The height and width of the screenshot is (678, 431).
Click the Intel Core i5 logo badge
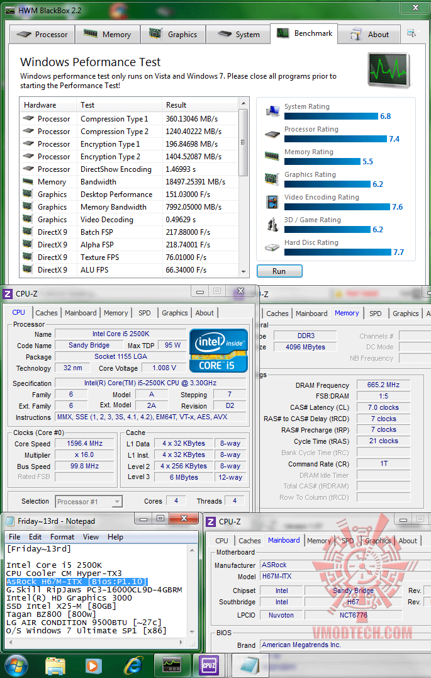pyautogui.click(x=218, y=351)
